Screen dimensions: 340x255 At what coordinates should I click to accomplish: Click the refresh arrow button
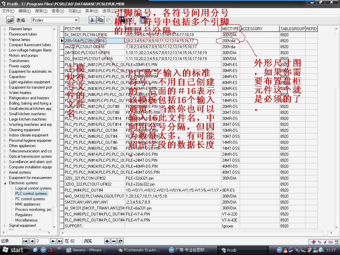pyautogui.click(x=121, y=241)
